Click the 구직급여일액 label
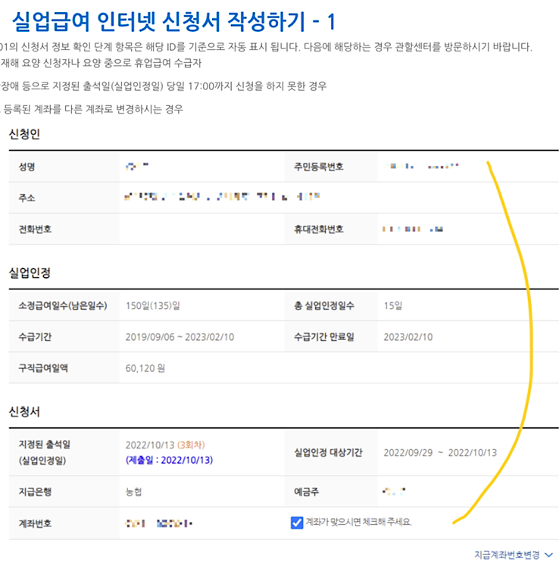Screen dimensions: 559x568 43,368
